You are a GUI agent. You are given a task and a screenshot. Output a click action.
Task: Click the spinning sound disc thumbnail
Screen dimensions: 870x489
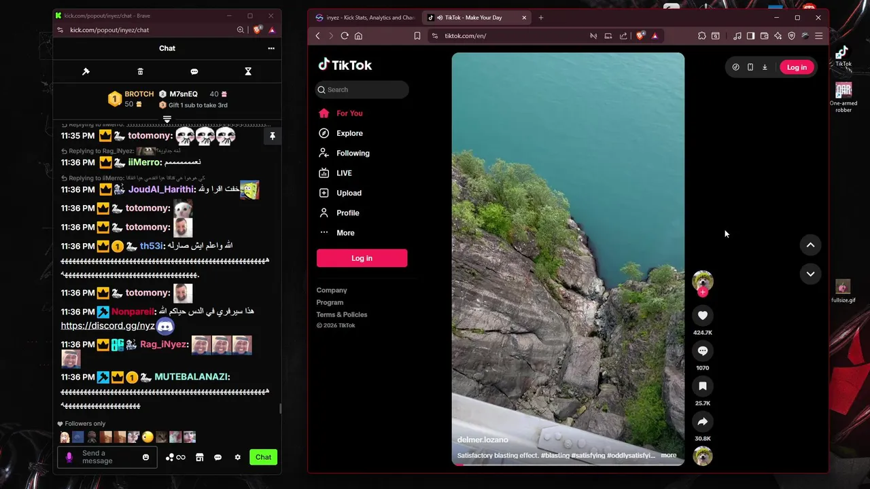702,456
